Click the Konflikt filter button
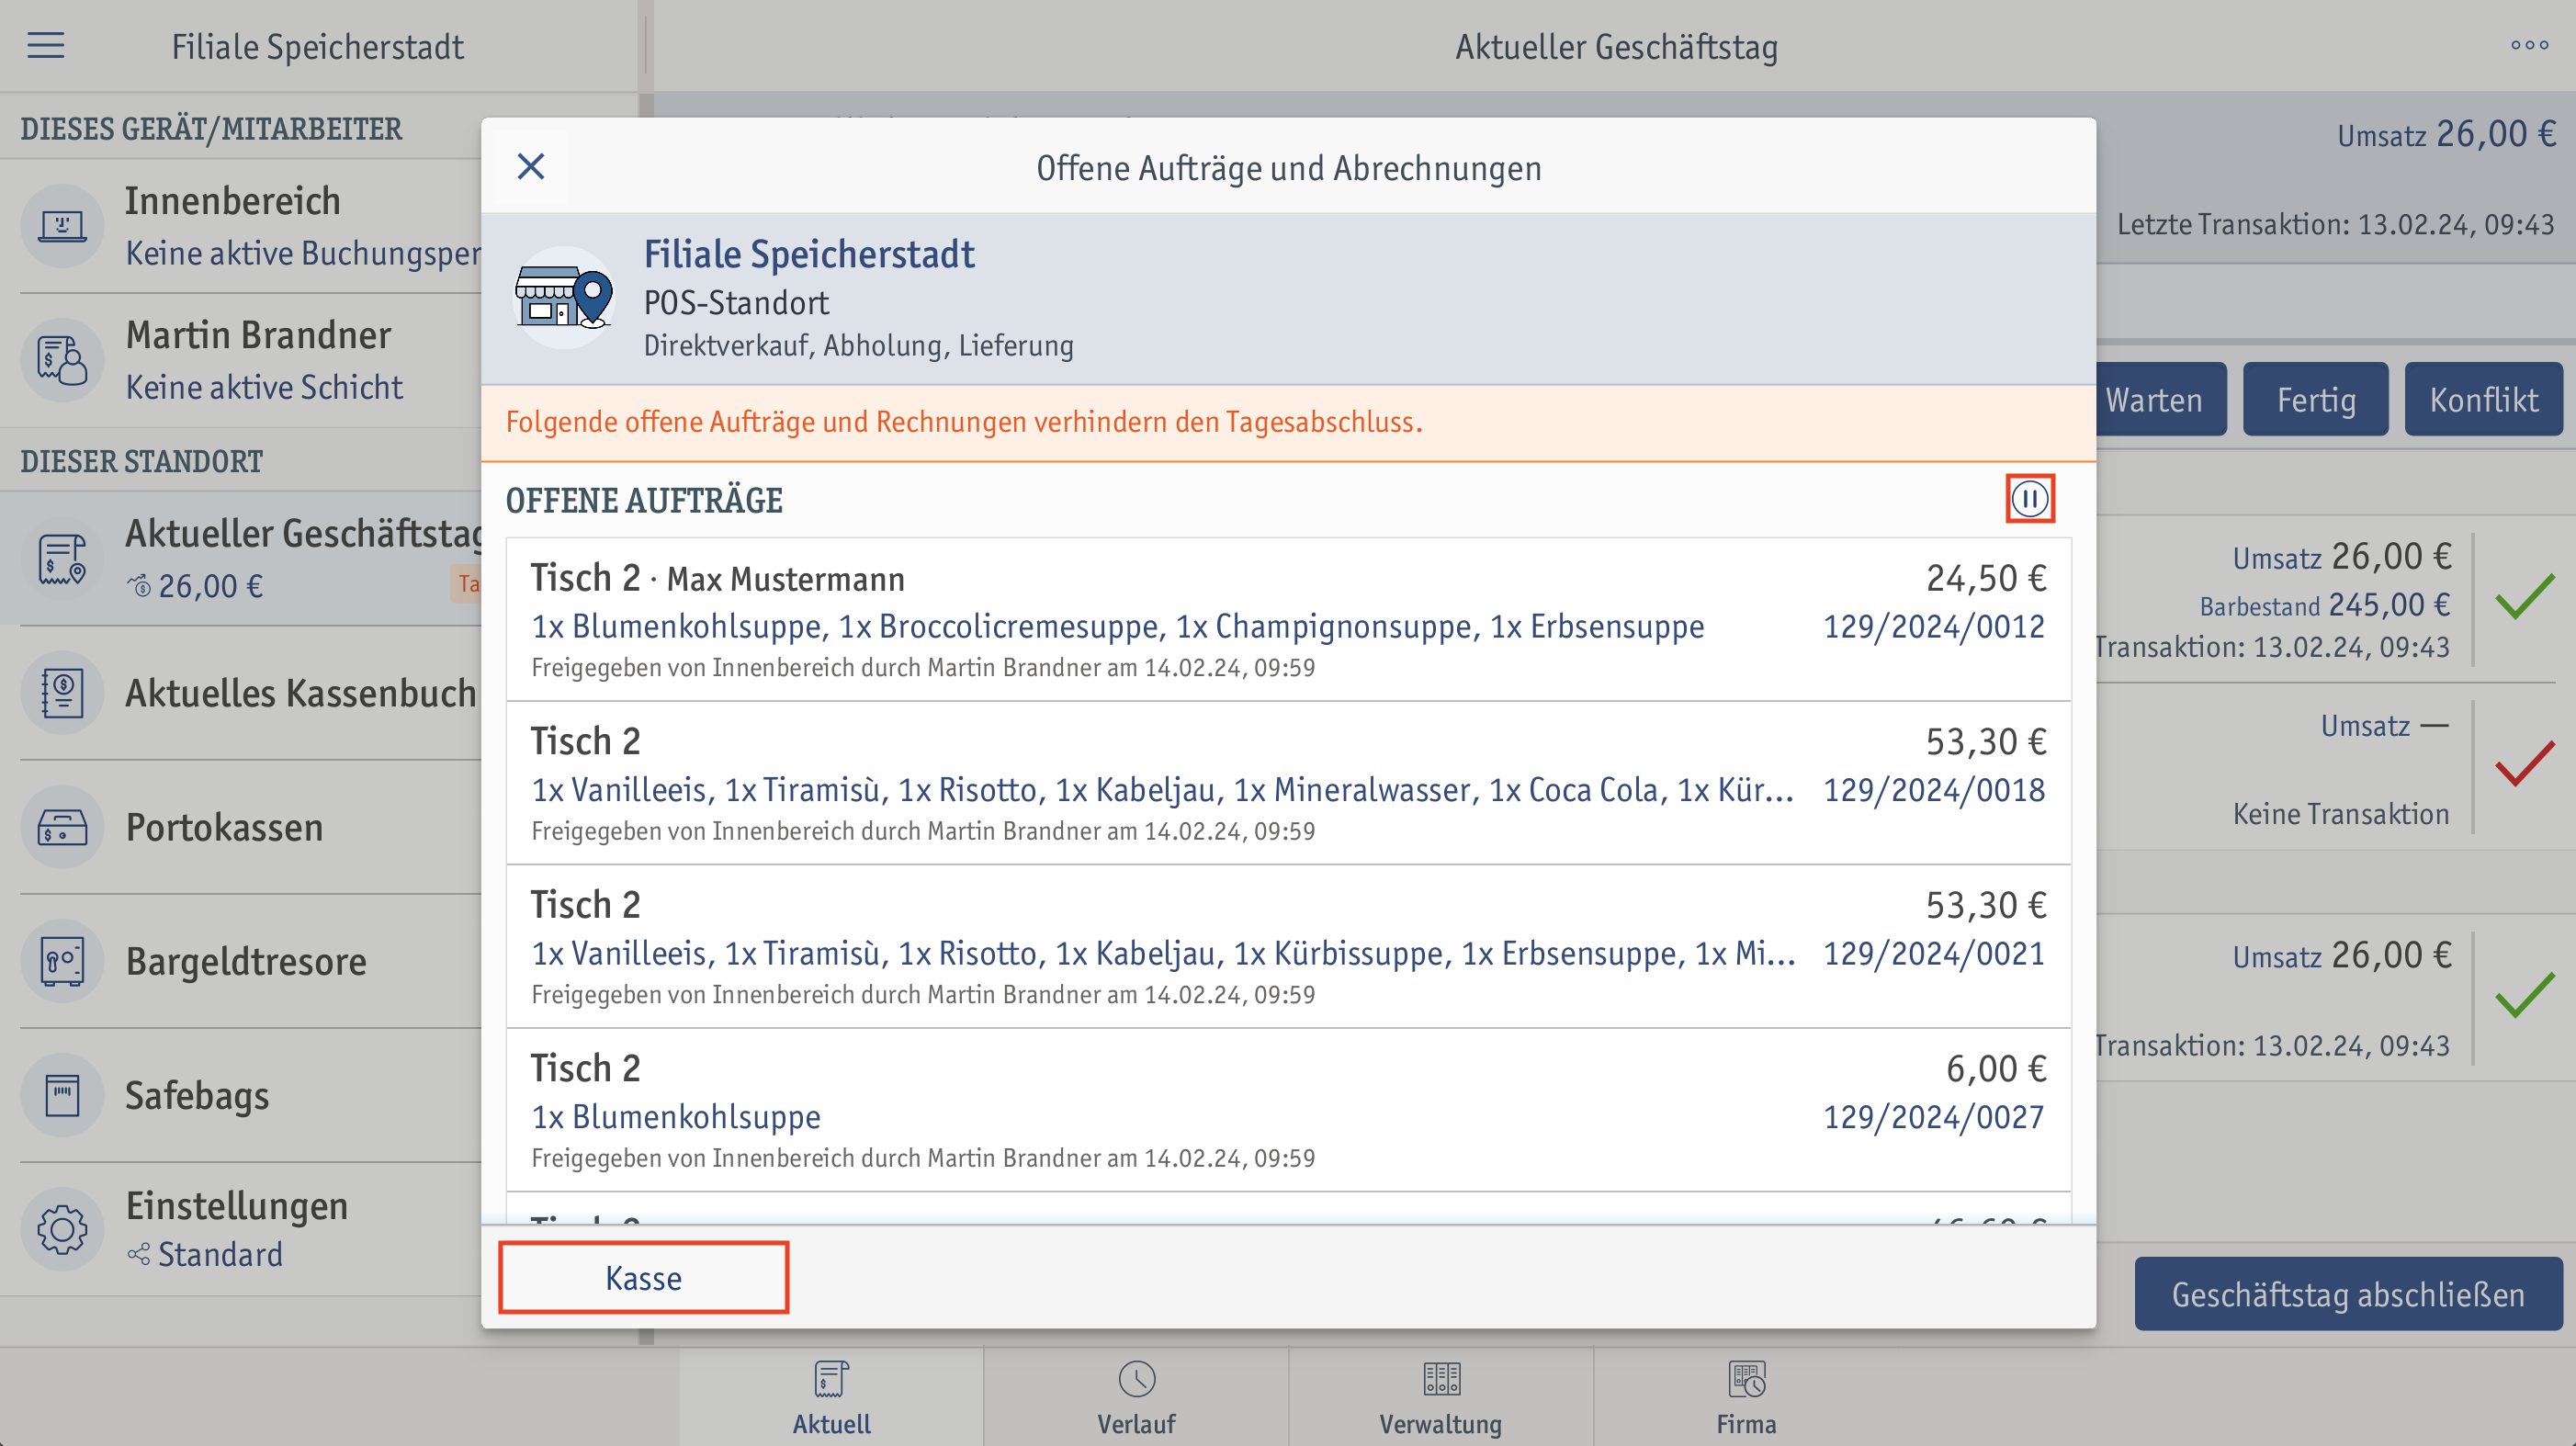Viewport: 2576px width, 1446px height. pyautogui.click(x=2483, y=399)
